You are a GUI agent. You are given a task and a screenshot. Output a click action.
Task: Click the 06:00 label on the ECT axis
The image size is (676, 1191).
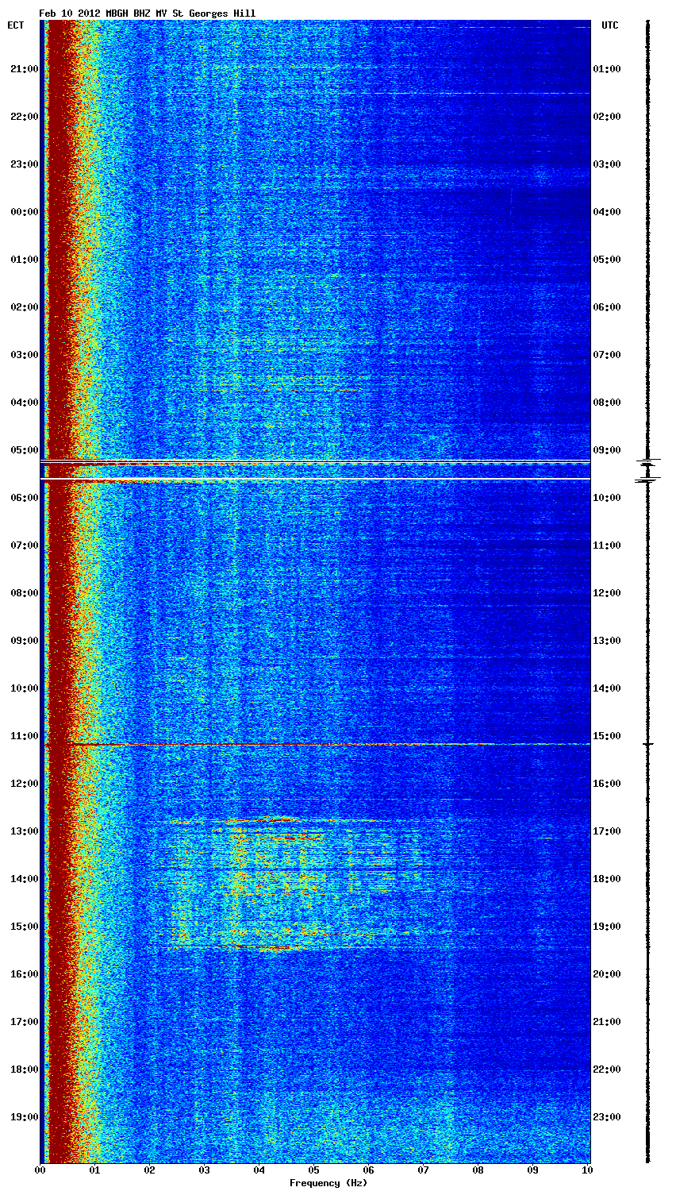(25, 498)
